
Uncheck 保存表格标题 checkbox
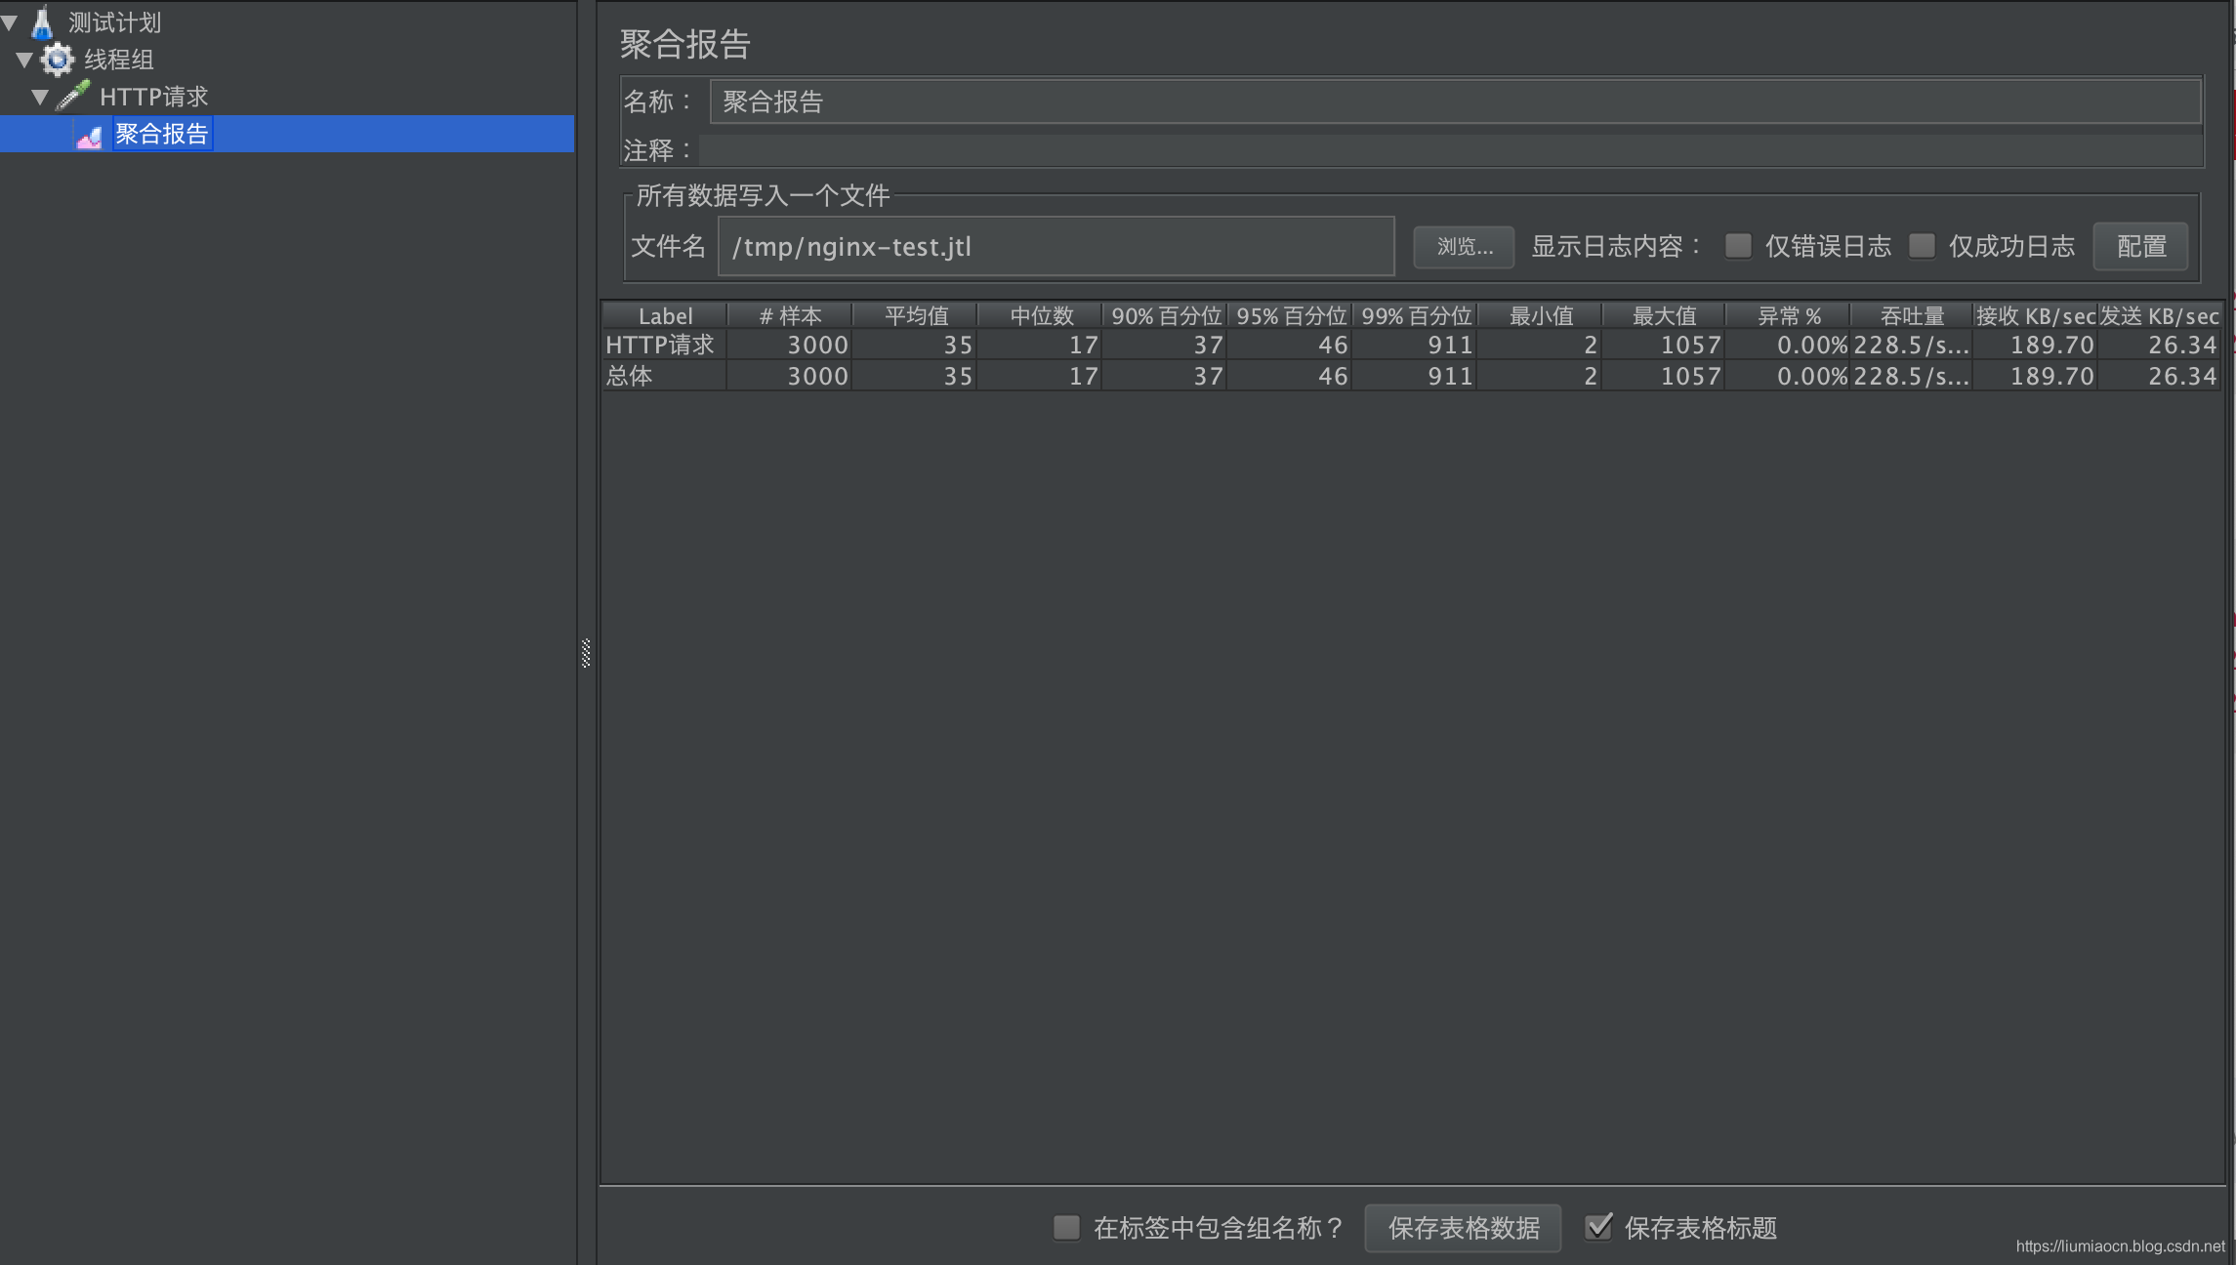point(1598,1226)
